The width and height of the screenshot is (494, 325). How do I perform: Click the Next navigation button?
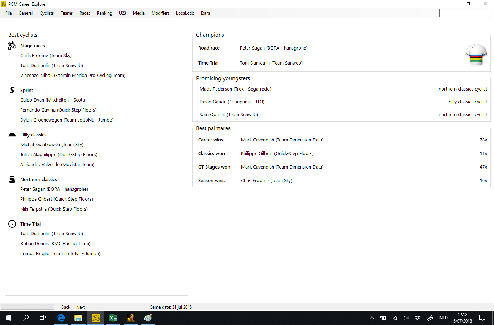pyautogui.click(x=81, y=307)
